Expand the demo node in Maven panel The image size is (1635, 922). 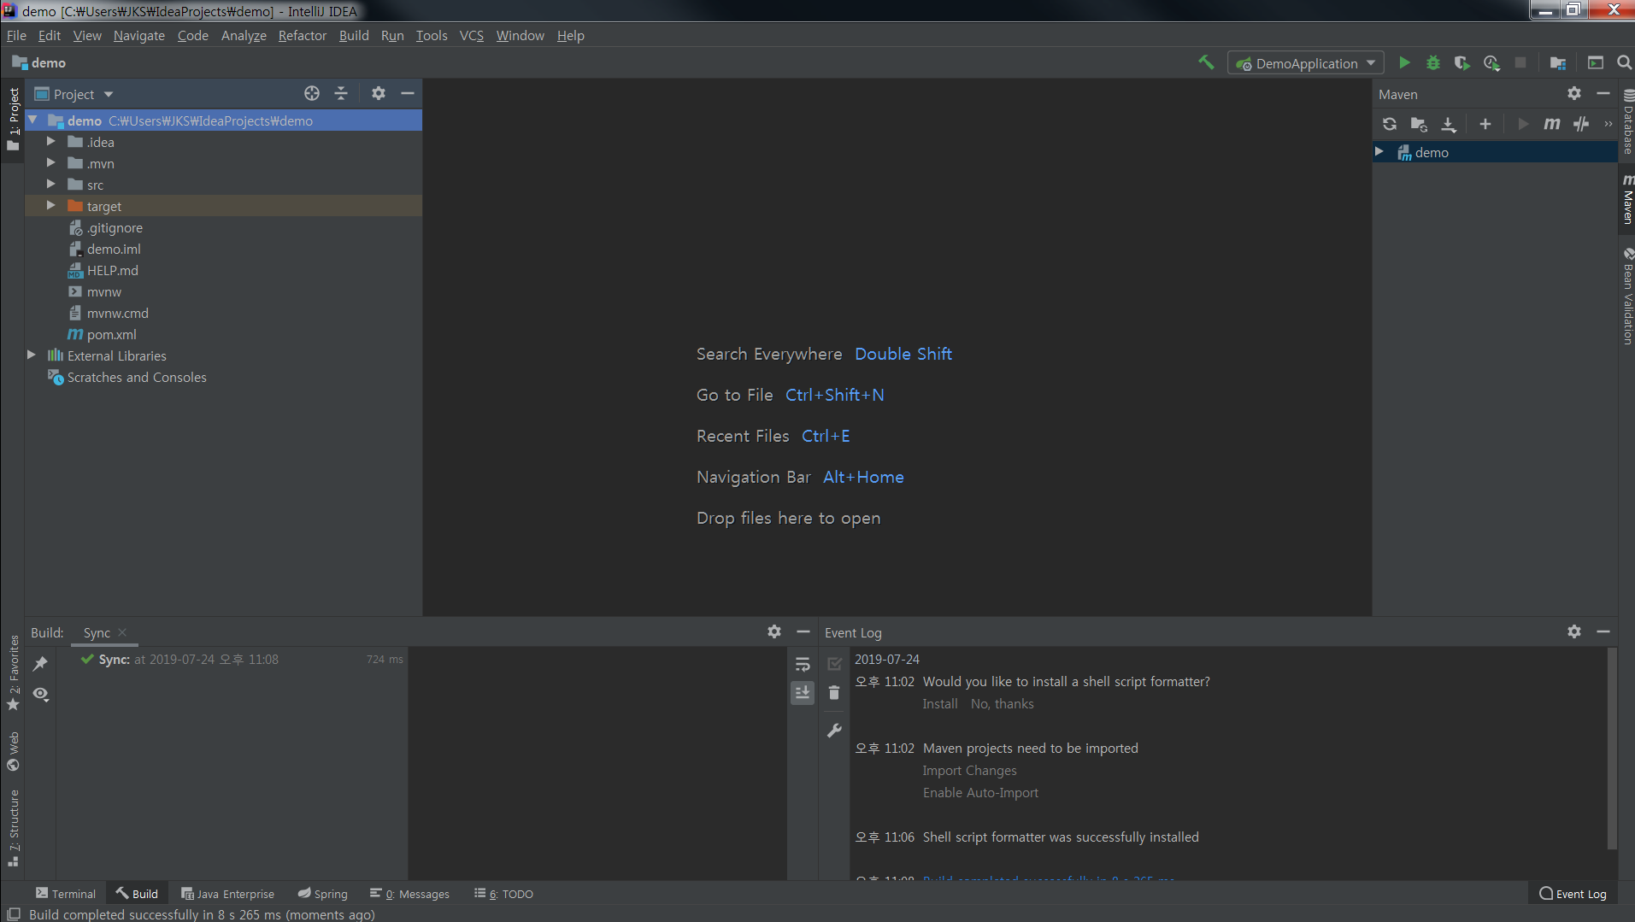[1379, 152]
